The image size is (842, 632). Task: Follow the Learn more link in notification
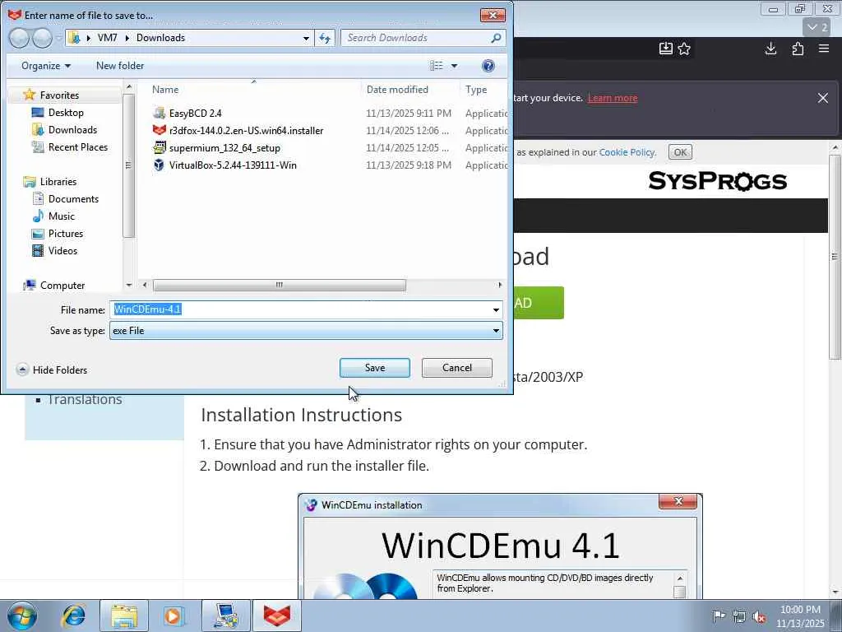click(612, 98)
